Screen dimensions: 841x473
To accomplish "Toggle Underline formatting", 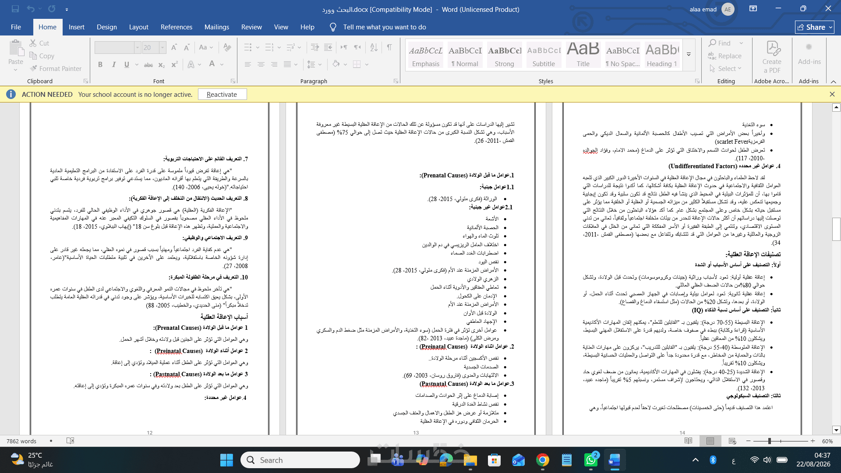I will click(127, 64).
